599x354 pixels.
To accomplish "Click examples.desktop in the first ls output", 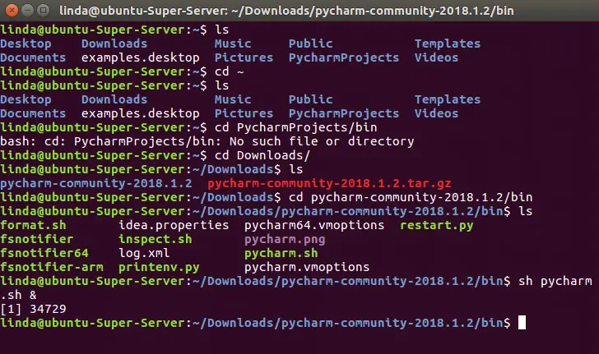I will [141, 57].
